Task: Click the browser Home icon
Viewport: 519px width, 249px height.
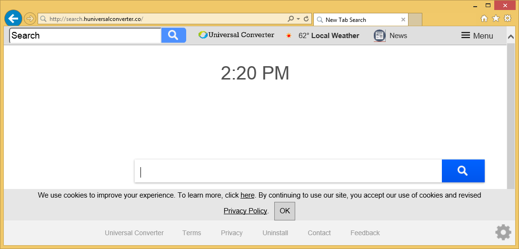Action: [x=484, y=19]
